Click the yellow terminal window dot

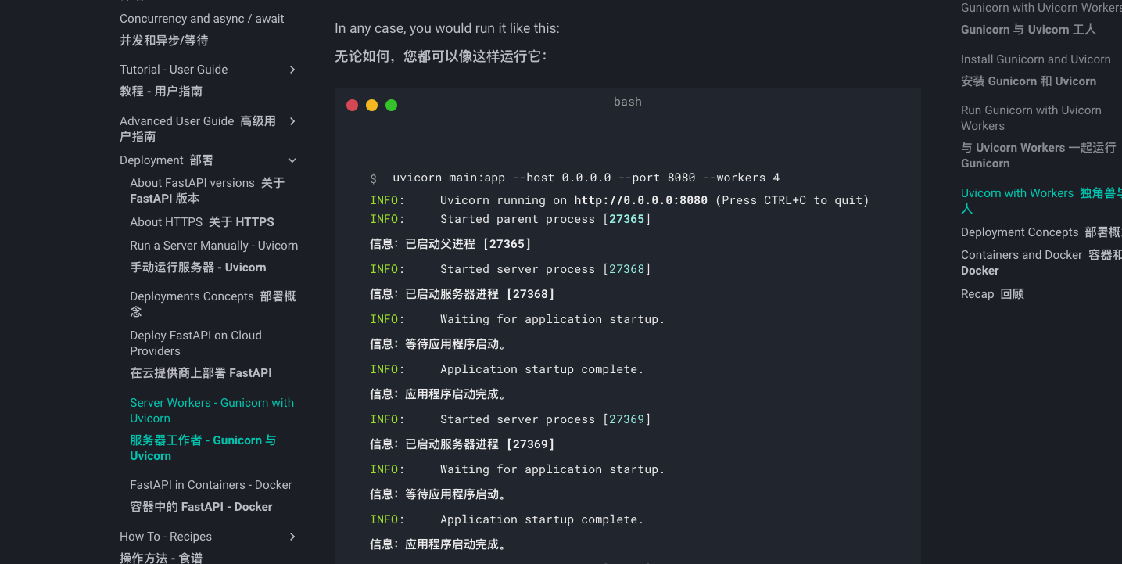(371, 105)
